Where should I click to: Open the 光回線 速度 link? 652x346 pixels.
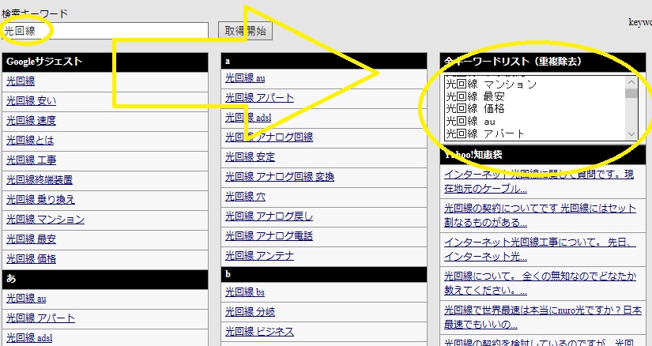[x=31, y=121]
